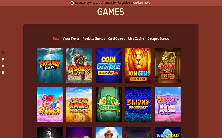Open the Big Bass Bonanza game
The height and width of the screenshot is (138, 222).
(50, 65)
